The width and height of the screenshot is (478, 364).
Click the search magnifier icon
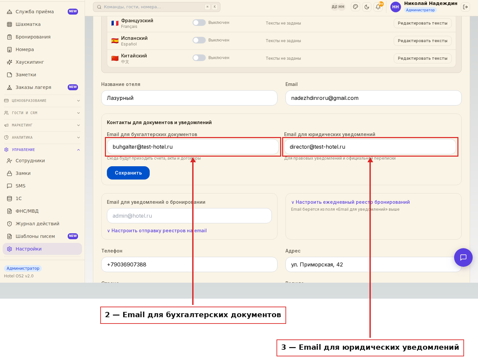tap(99, 7)
